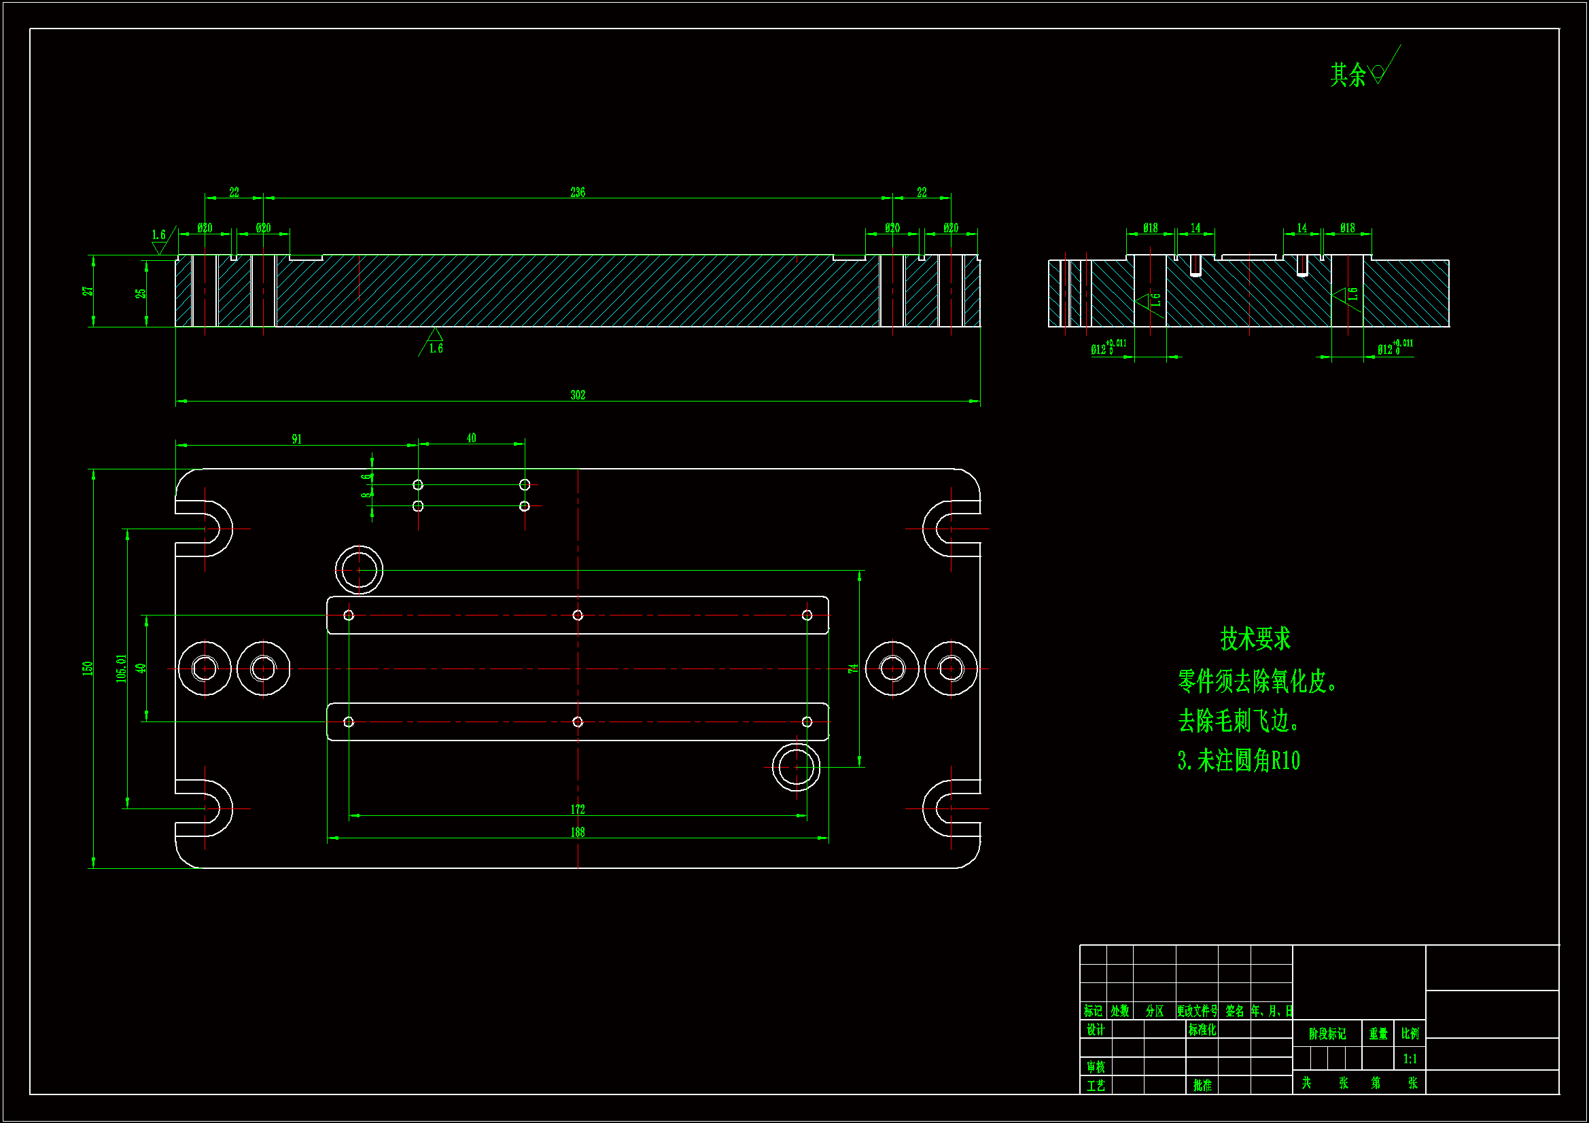Select the 未注圆角R10 note

pyautogui.click(x=1239, y=761)
